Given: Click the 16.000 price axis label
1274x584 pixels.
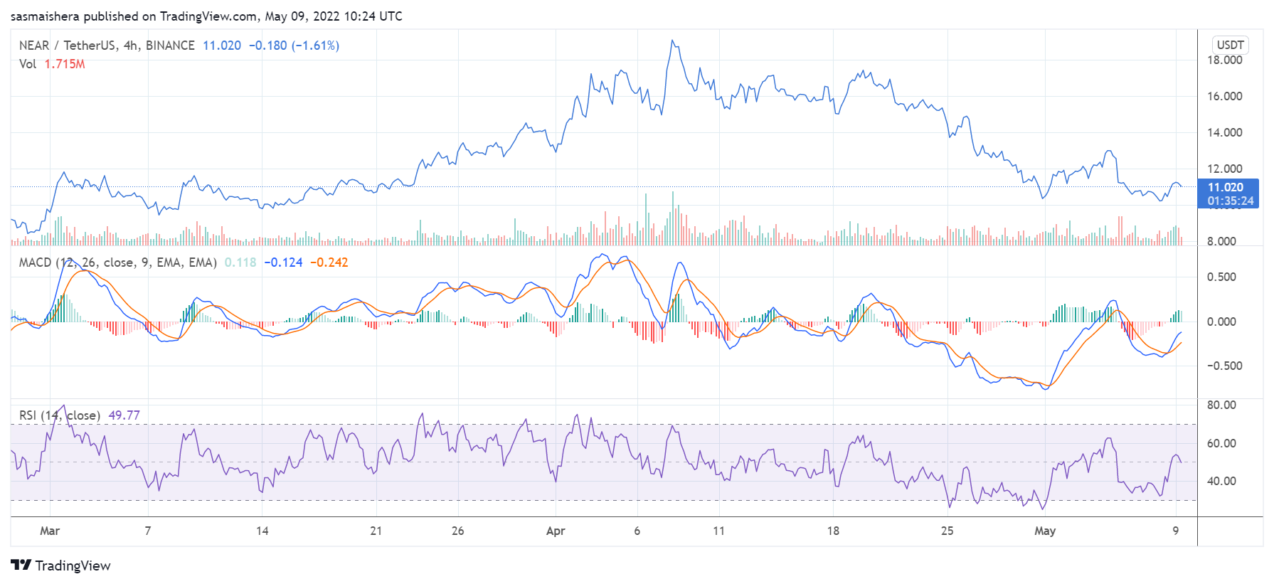Looking at the screenshot, I should click(1224, 96).
